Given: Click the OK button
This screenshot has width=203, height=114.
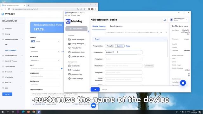Looking at the screenshot, I should pyautogui.click(x=95, y=89).
